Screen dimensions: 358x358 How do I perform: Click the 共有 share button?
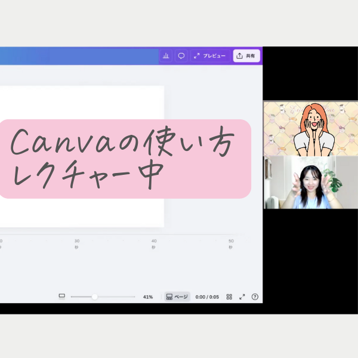coord(246,55)
